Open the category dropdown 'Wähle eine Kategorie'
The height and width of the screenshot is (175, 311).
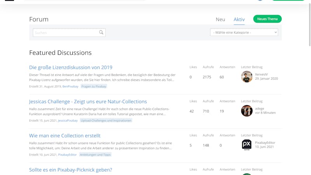pos(244,32)
